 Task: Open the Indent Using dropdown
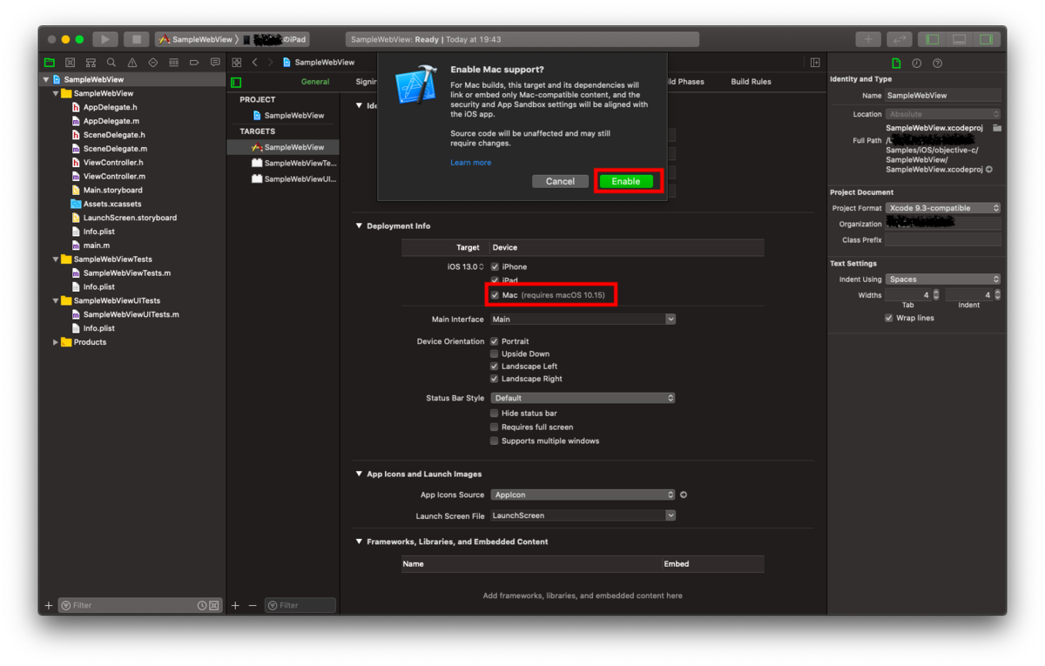pyautogui.click(x=943, y=279)
